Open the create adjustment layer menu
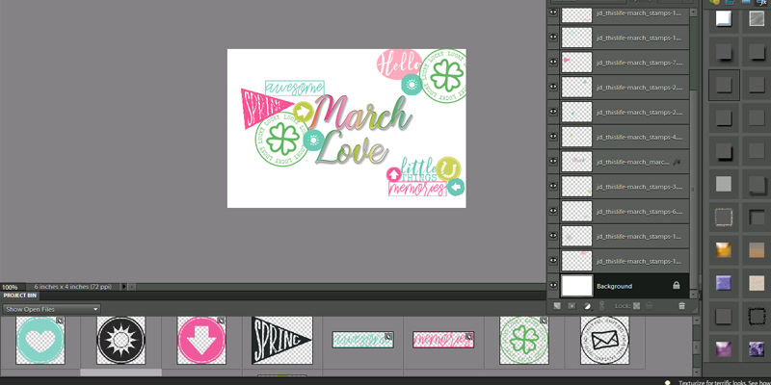 pos(588,306)
